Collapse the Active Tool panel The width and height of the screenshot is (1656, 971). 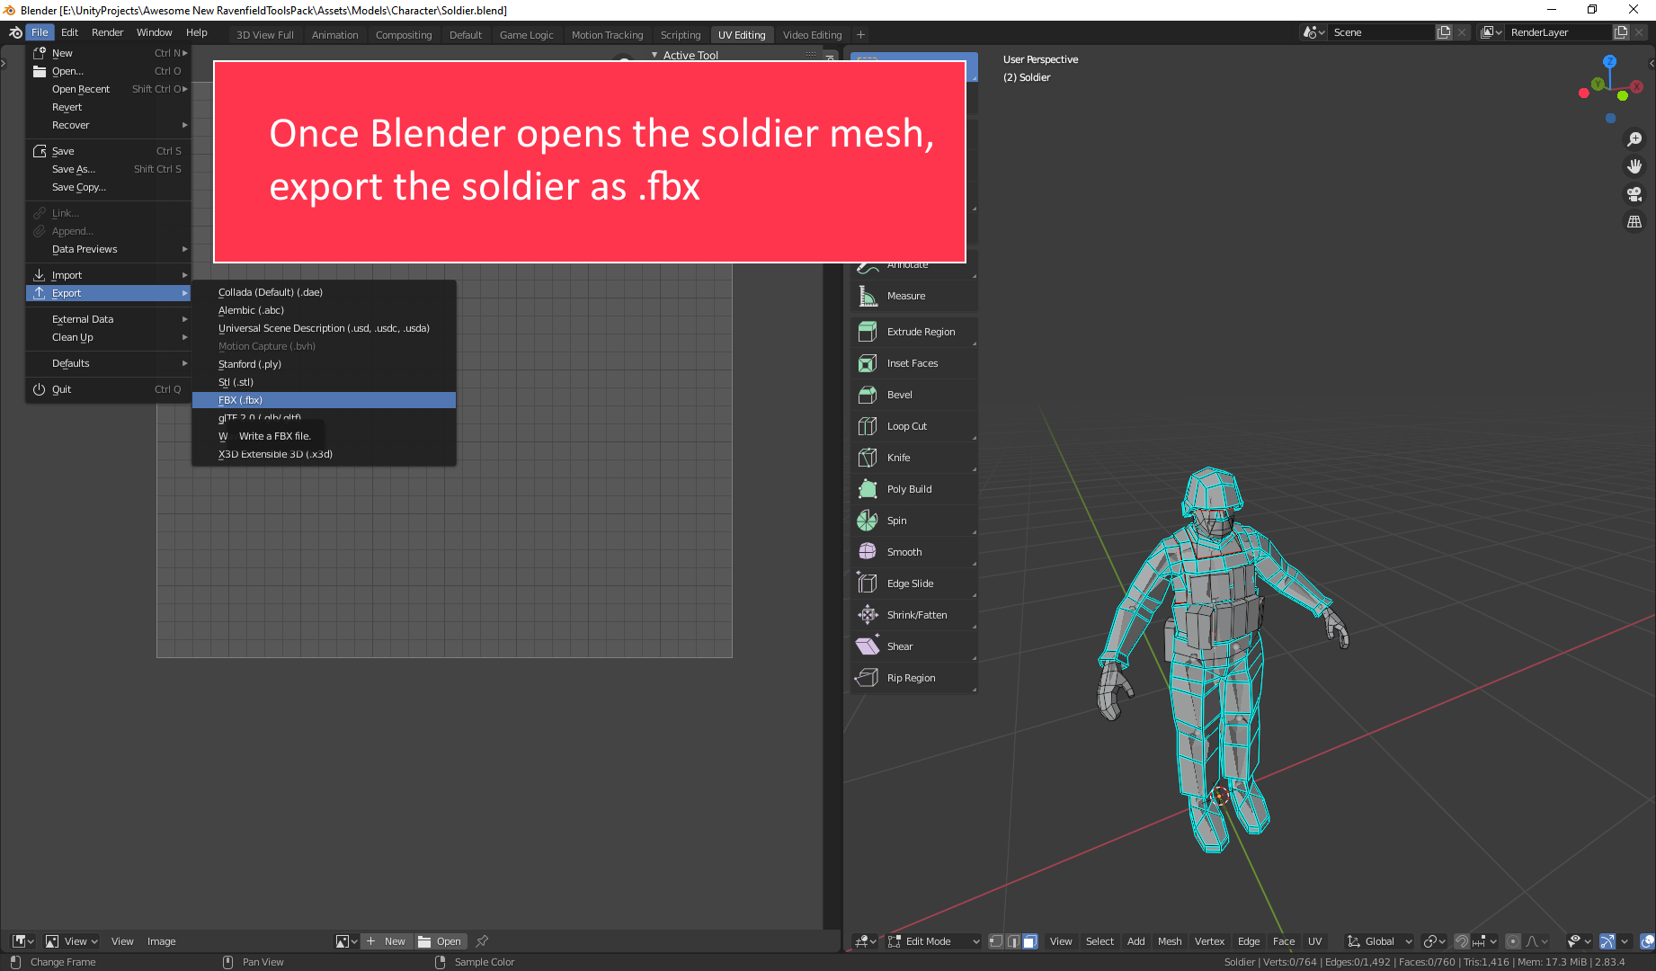click(x=654, y=56)
